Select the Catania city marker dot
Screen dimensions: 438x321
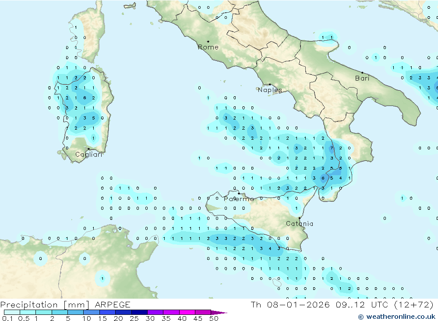[x=300, y=218]
